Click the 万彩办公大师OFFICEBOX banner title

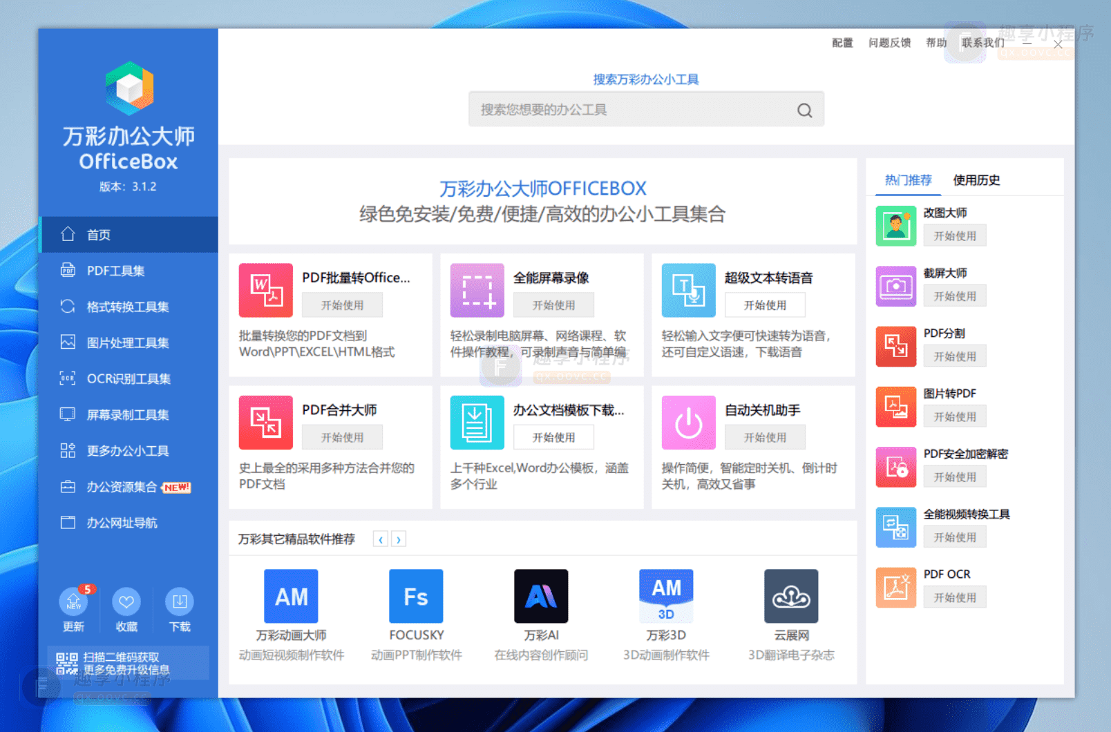coord(543,189)
